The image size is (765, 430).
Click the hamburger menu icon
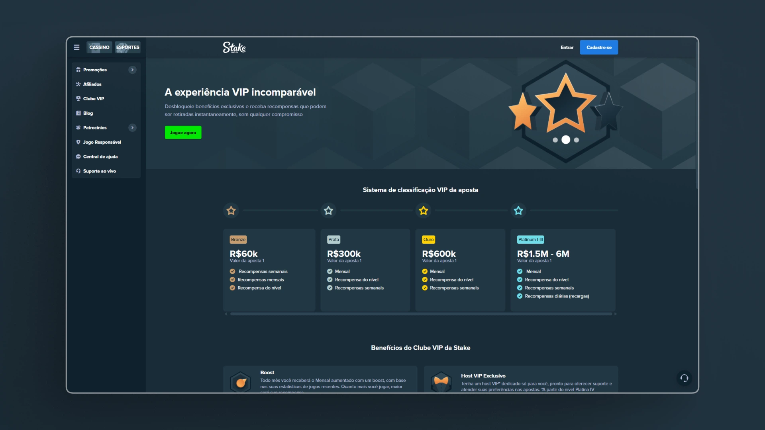click(76, 47)
